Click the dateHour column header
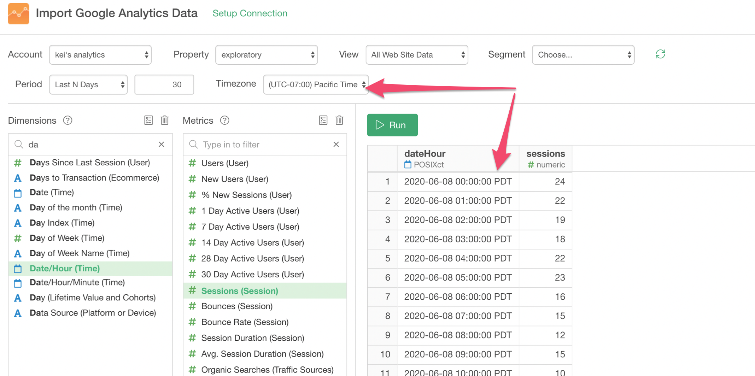Viewport: 755px width, 376px height. [458, 159]
